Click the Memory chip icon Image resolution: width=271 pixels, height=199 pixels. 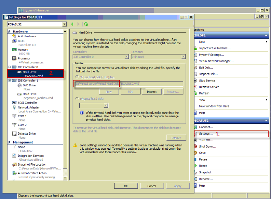point(14,50)
